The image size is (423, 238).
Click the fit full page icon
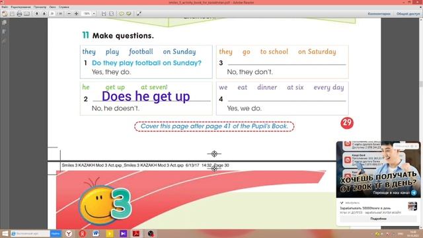click(x=111, y=13)
